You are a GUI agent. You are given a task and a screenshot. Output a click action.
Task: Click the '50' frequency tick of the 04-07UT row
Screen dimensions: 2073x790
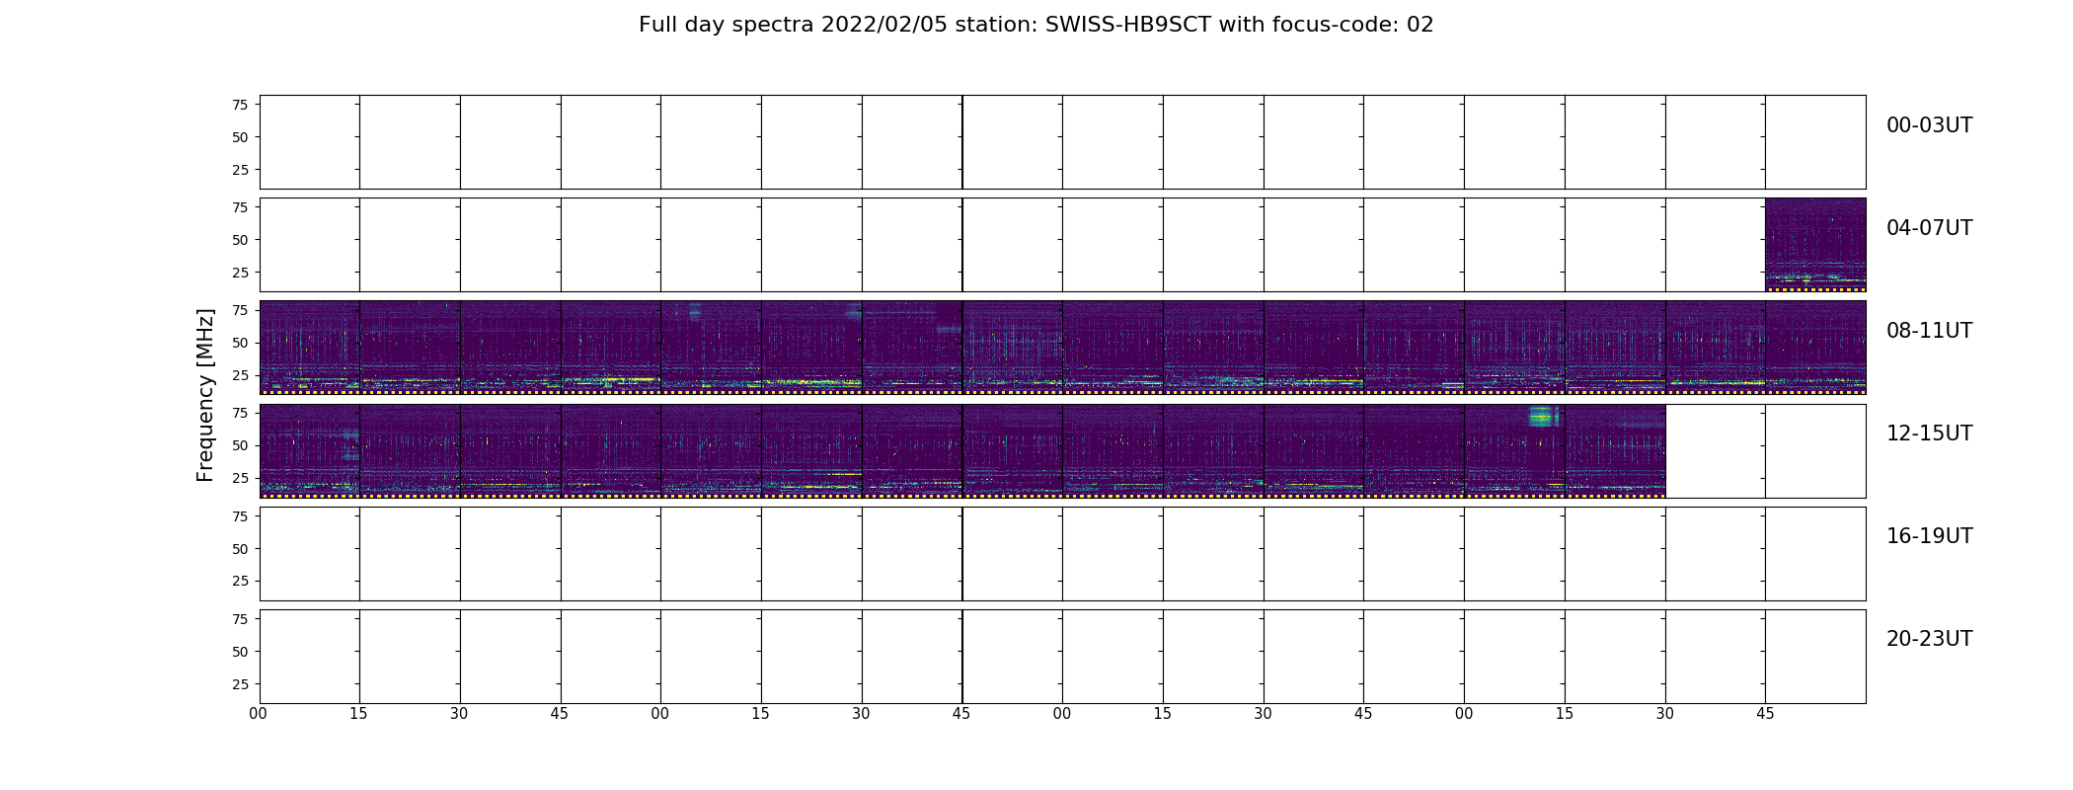point(240,240)
